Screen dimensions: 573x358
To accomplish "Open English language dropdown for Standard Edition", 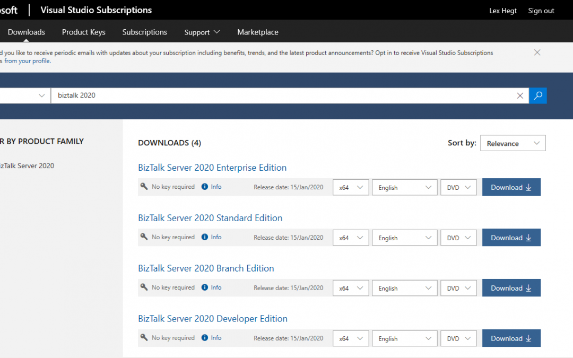I will coord(404,238).
